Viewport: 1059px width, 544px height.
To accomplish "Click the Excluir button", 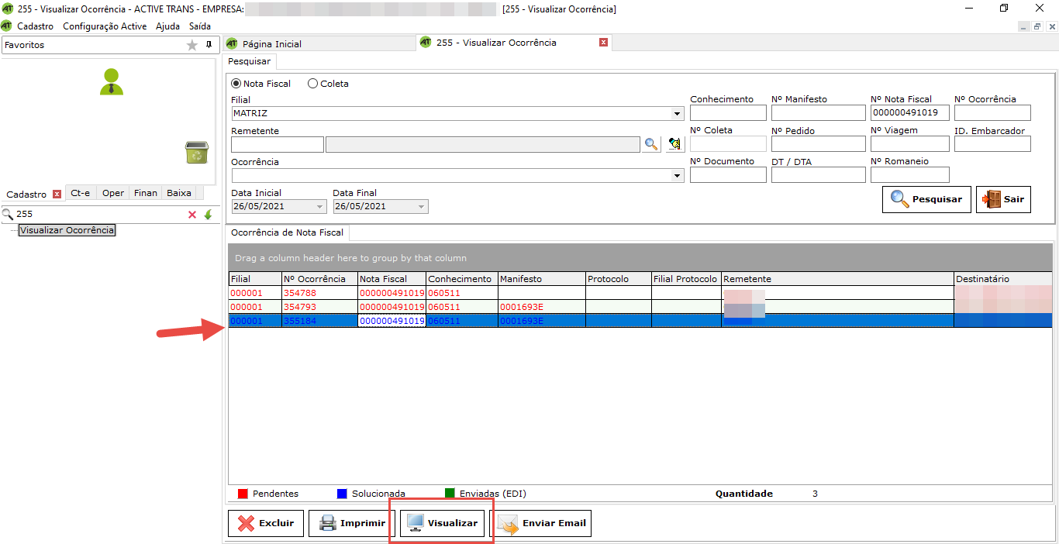I will pyautogui.click(x=266, y=523).
